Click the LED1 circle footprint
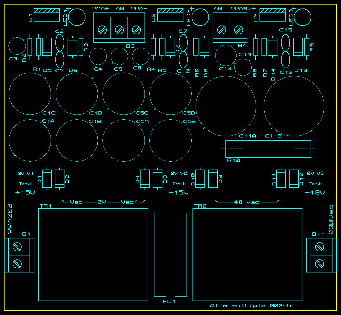This screenshot has height=315, width=341. click(77, 17)
